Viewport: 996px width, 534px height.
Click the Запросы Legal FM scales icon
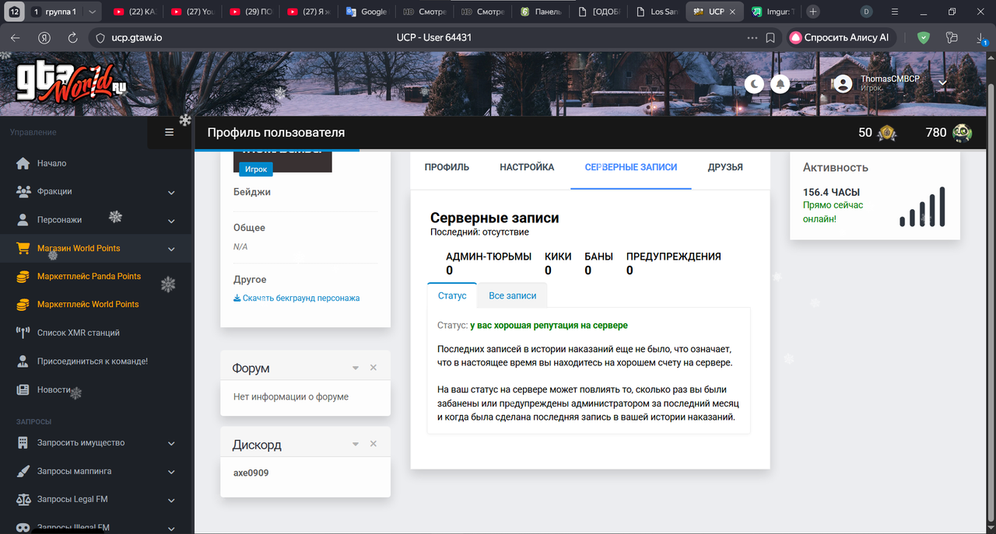[23, 499]
